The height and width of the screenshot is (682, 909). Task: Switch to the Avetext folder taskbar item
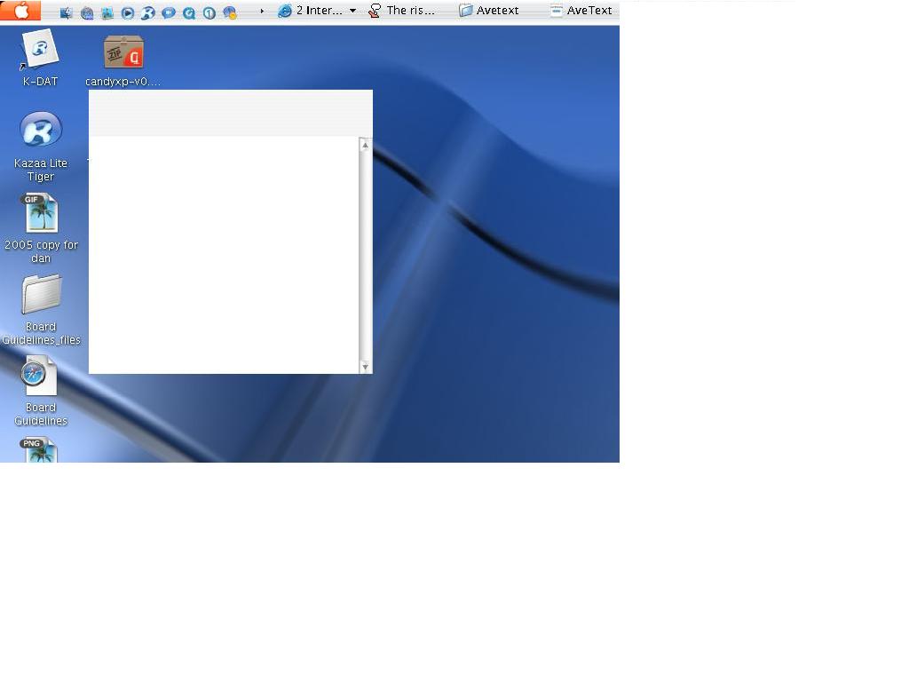point(489,11)
